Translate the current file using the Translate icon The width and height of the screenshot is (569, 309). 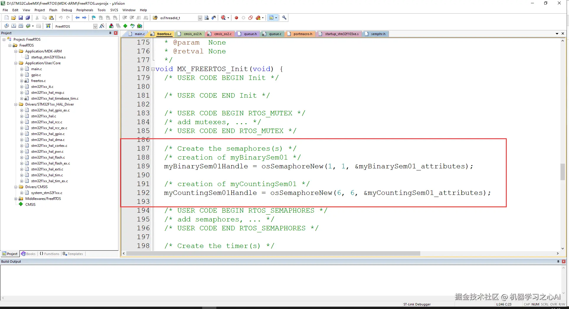click(x=6, y=26)
